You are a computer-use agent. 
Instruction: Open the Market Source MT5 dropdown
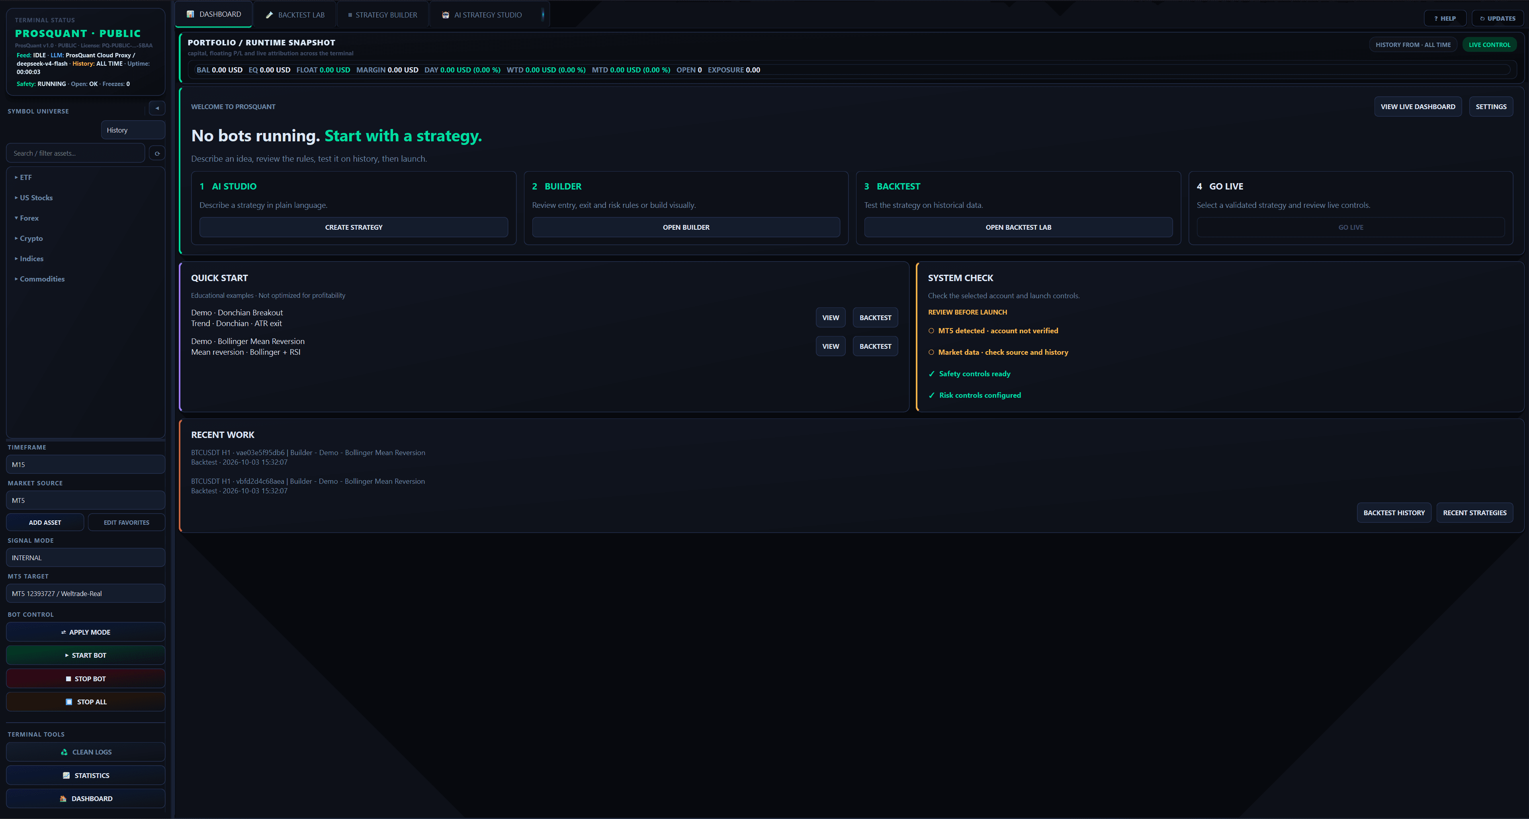coord(86,500)
